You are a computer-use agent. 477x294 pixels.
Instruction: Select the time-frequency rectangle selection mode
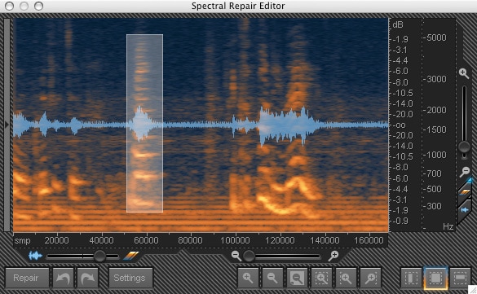[435, 278]
